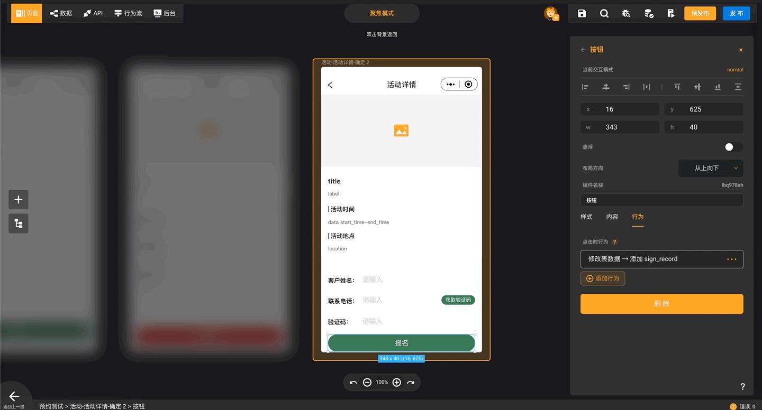Click the 组件名称 input field
This screenshot has height=410, width=762.
(x=662, y=200)
